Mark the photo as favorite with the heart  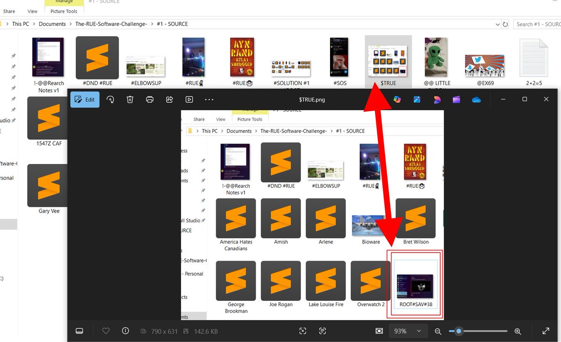click(x=106, y=331)
